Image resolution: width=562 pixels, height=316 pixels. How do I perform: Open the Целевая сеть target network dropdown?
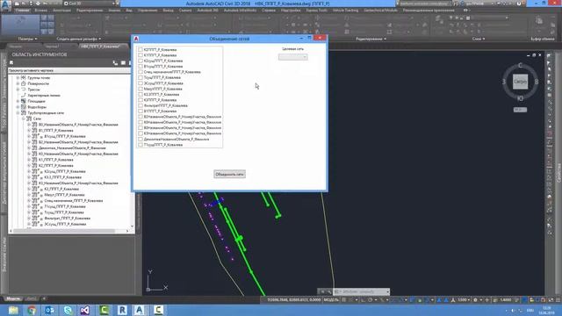click(292, 57)
